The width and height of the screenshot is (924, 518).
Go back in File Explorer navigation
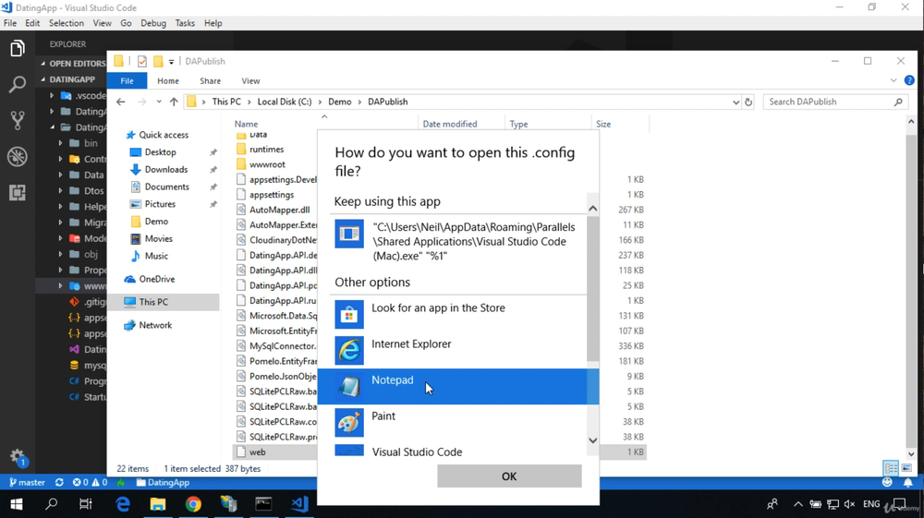pyautogui.click(x=121, y=102)
